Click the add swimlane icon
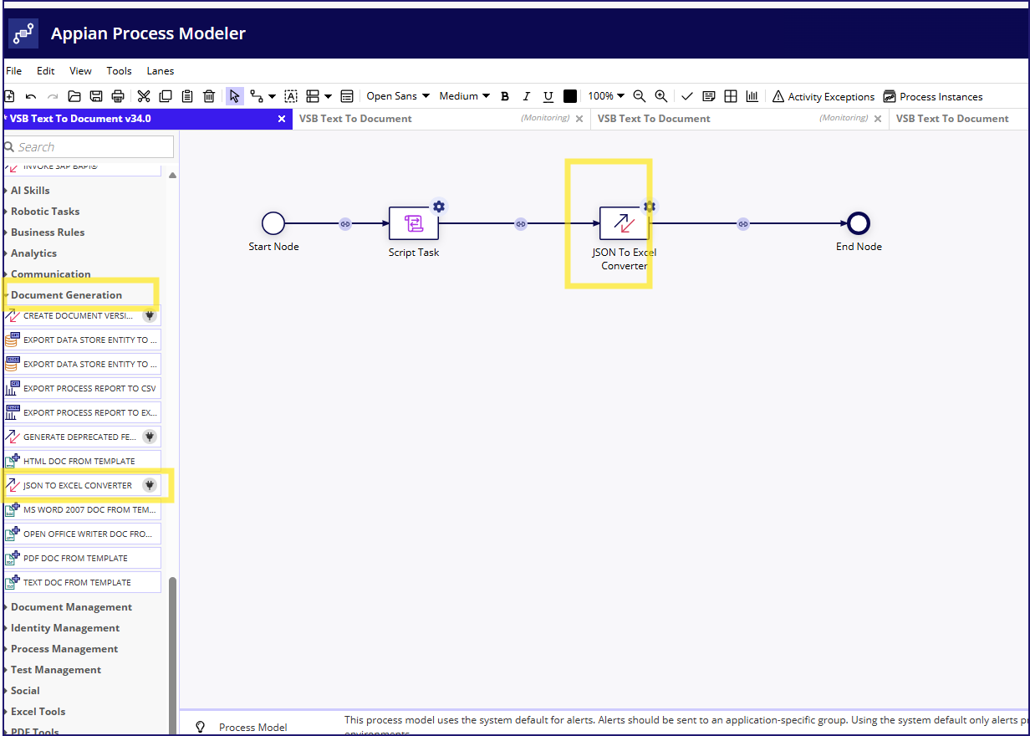Viewport: 1030px width, 736px height. (313, 96)
